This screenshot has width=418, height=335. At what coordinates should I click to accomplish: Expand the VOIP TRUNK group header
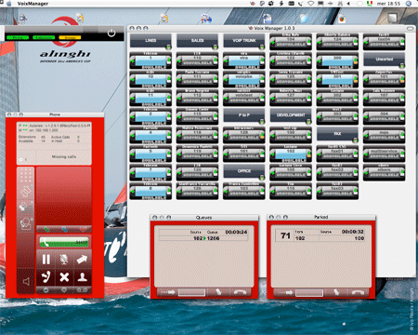click(244, 41)
